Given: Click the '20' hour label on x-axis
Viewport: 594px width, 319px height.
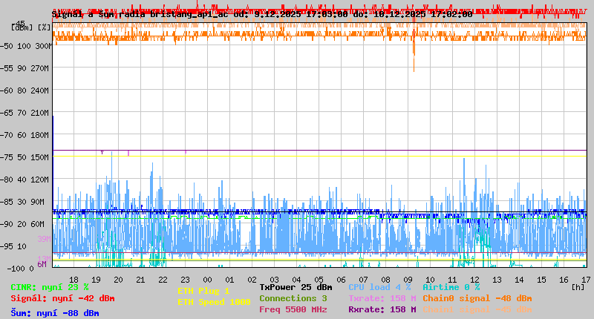Looking at the screenshot, I should (119, 280).
